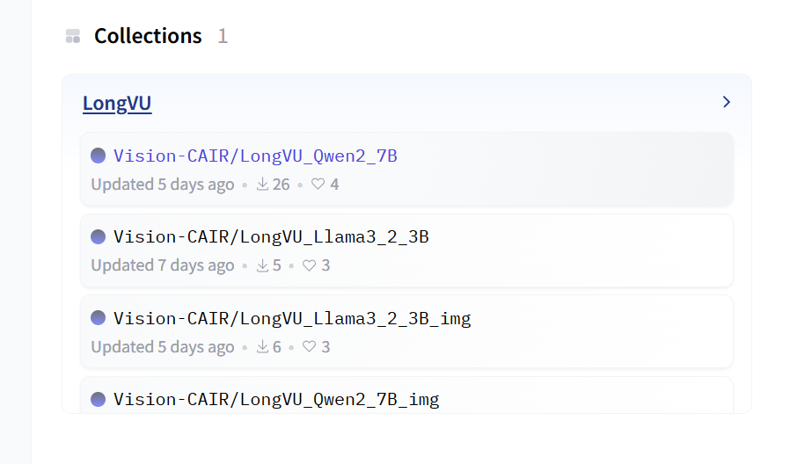Click avatar icon beside LongVU_Llama3_2_3B_img

click(99, 318)
